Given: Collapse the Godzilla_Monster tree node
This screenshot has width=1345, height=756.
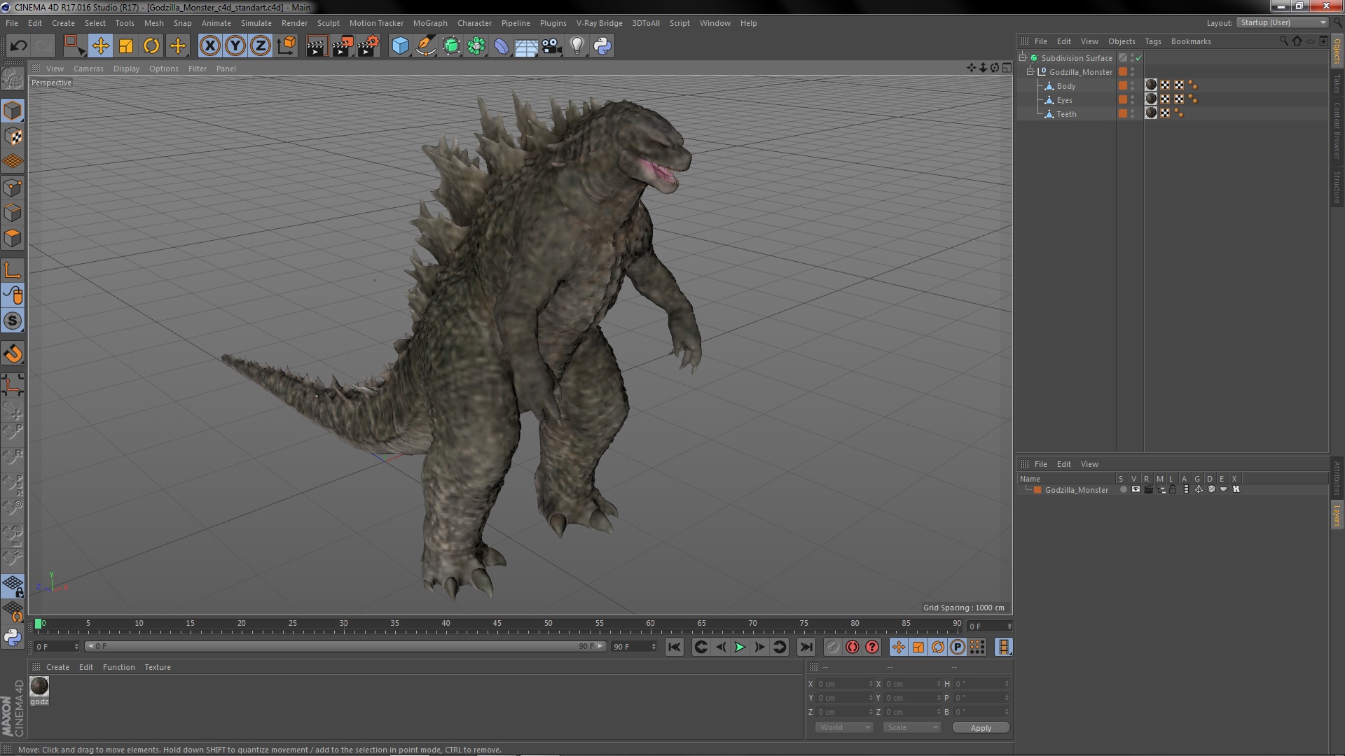Looking at the screenshot, I should click(x=1030, y=71).
